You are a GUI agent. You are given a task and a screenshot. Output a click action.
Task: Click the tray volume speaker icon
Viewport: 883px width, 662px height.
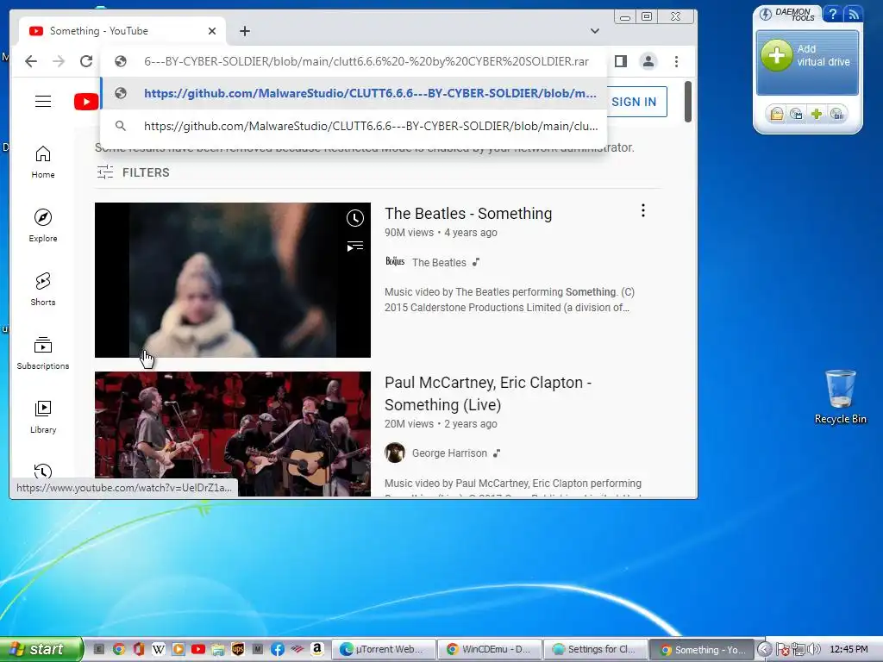814,649
